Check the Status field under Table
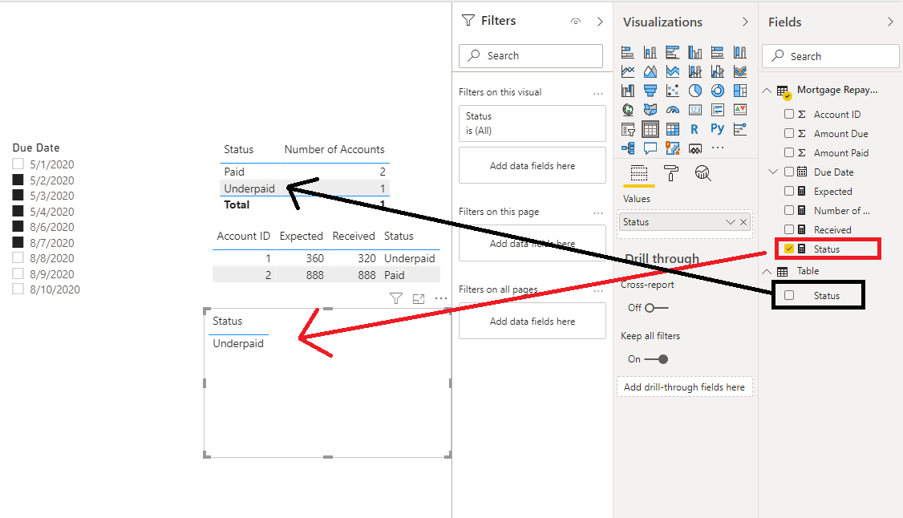903x518 pixels. click(x=789, y=295)
